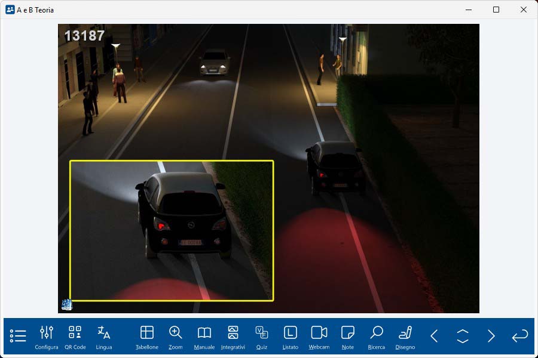Go to previous slide arrow

434,336
